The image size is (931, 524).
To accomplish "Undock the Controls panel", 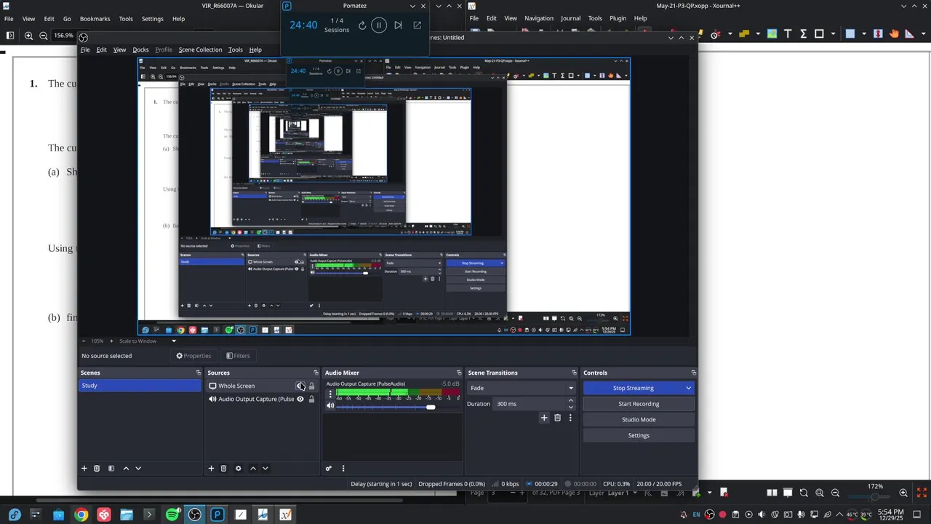I will 692,373.
